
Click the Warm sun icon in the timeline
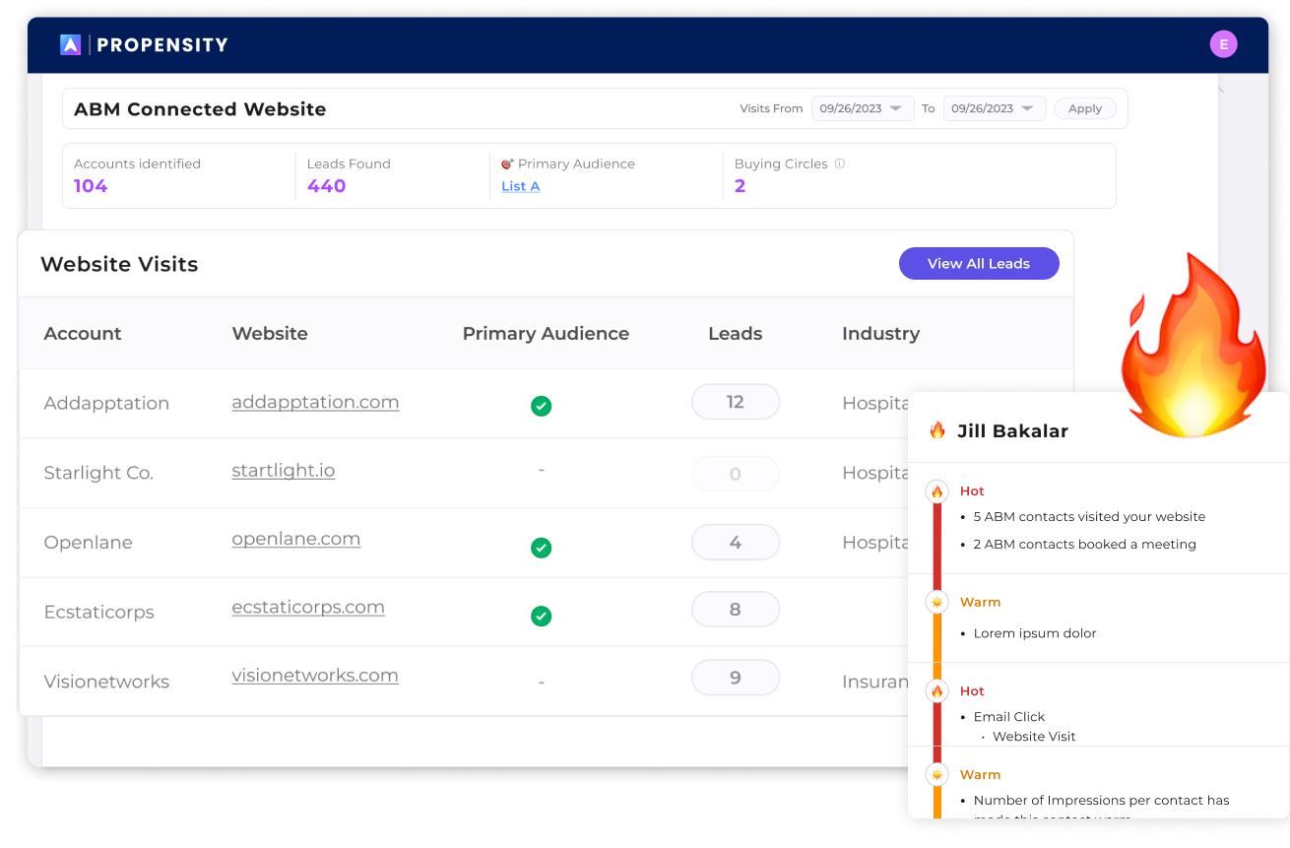coord(935,602)
